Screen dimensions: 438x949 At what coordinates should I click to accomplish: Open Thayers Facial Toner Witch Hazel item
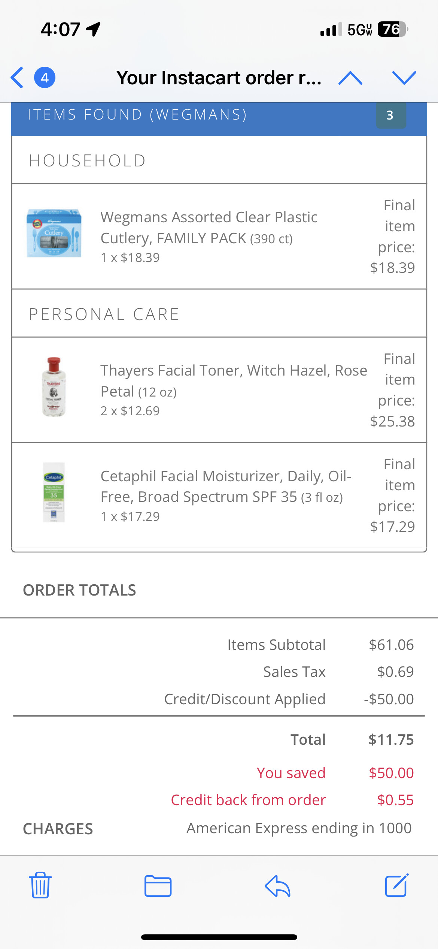pos(233,381)
